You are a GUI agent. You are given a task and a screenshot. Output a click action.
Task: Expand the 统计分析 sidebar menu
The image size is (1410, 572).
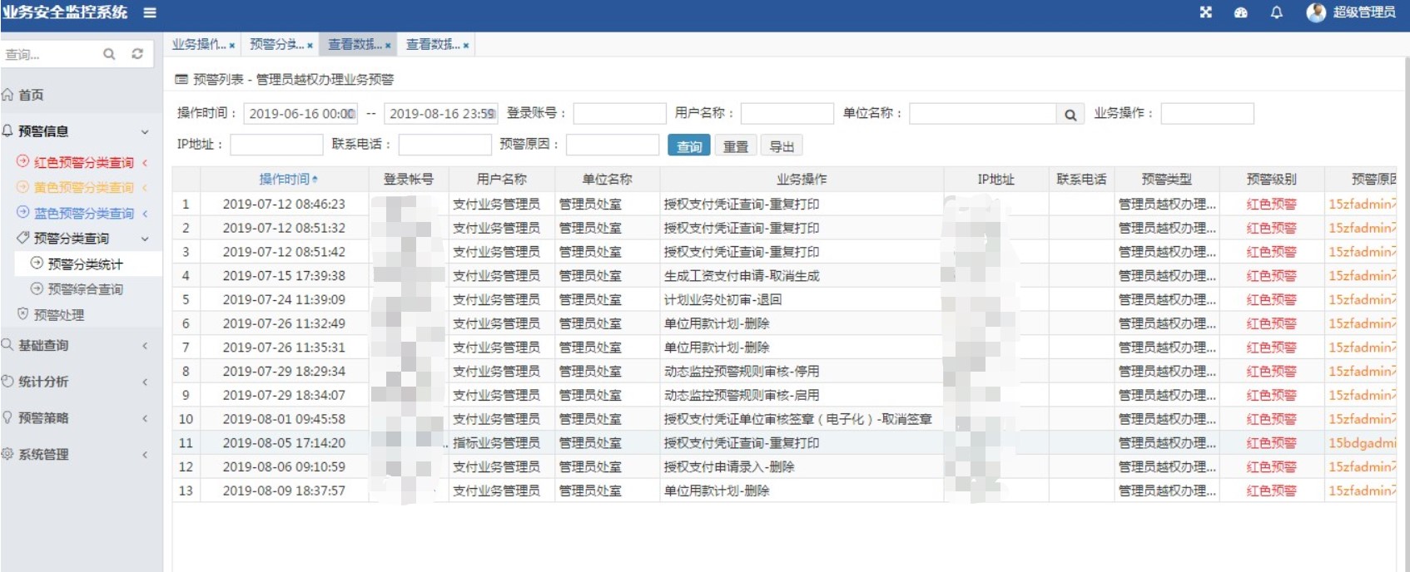[x=75, y=382]
